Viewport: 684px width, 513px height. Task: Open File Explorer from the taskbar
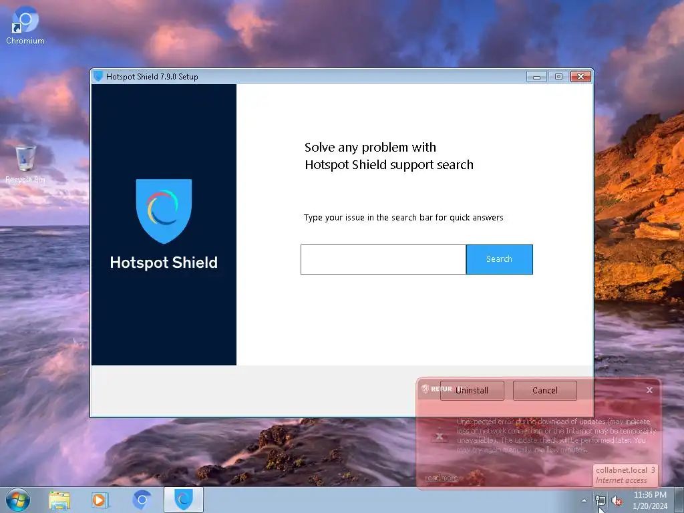59,500
